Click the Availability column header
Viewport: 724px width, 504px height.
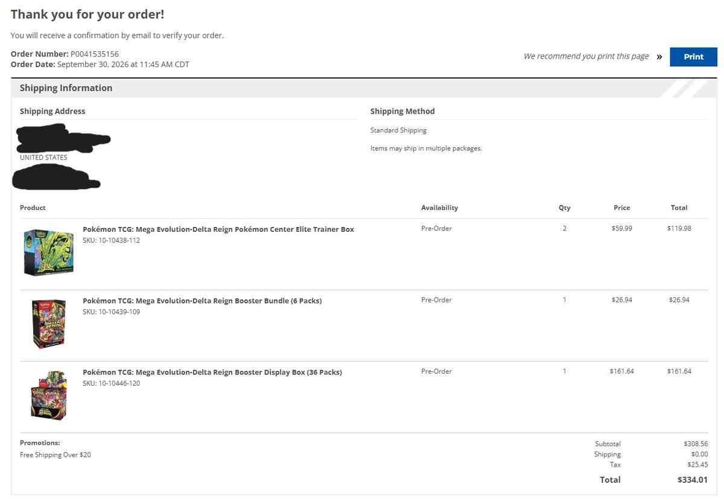[x=440, y=208]
